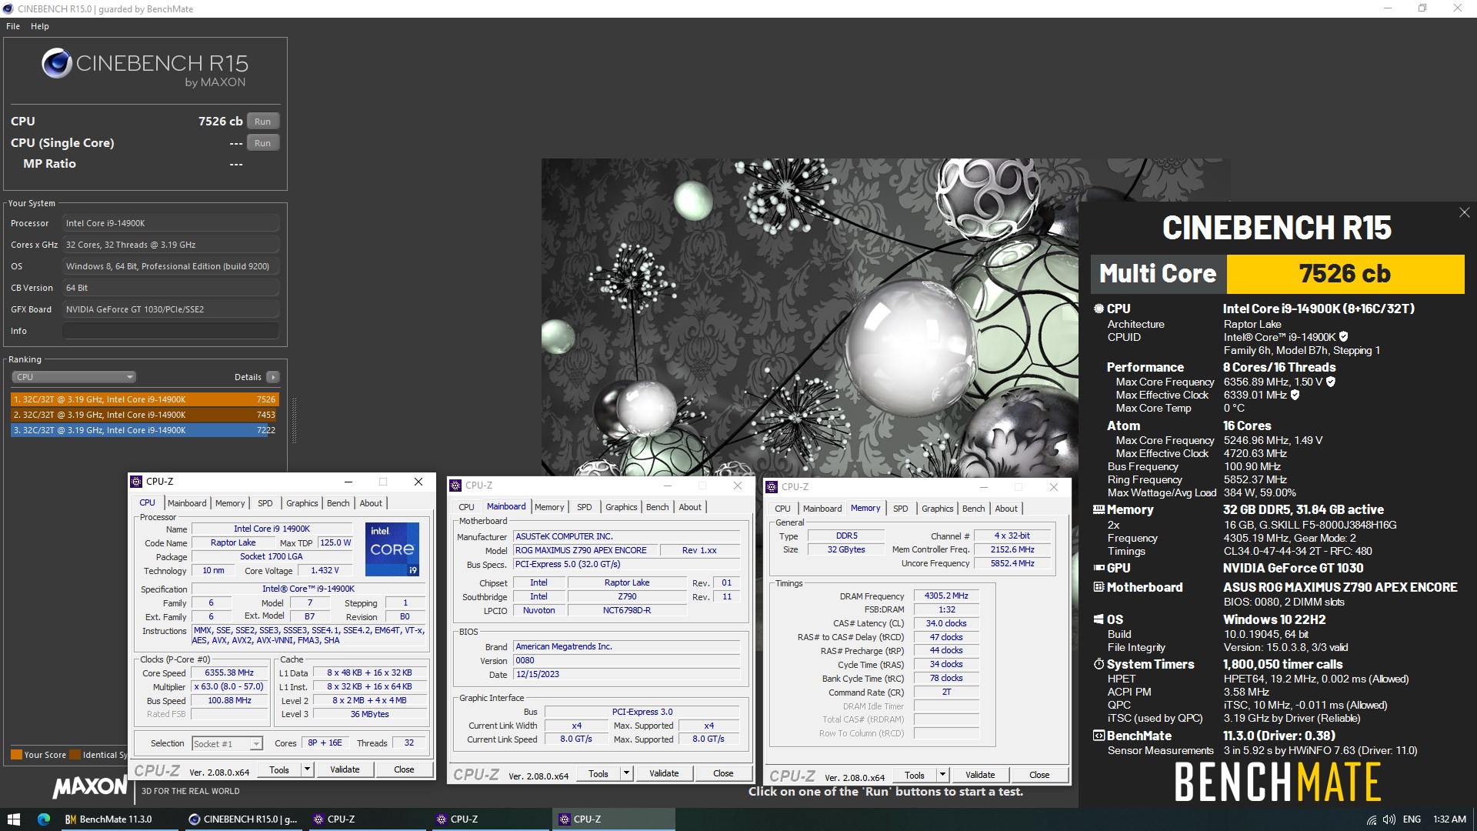
Task: Click the empty Info input field
Action: [x=170, y=331]
